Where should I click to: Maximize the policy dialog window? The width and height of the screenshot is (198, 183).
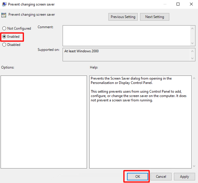click(178, 4)
